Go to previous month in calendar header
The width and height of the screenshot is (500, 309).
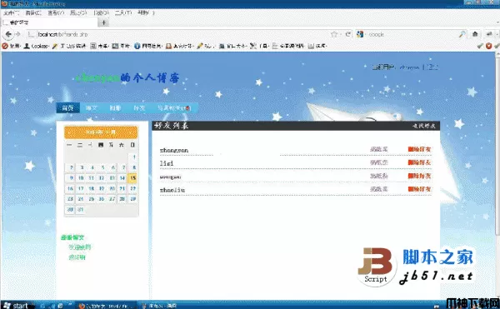69,132
